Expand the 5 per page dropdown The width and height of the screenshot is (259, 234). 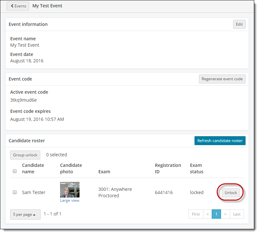(x=25, y=215)
